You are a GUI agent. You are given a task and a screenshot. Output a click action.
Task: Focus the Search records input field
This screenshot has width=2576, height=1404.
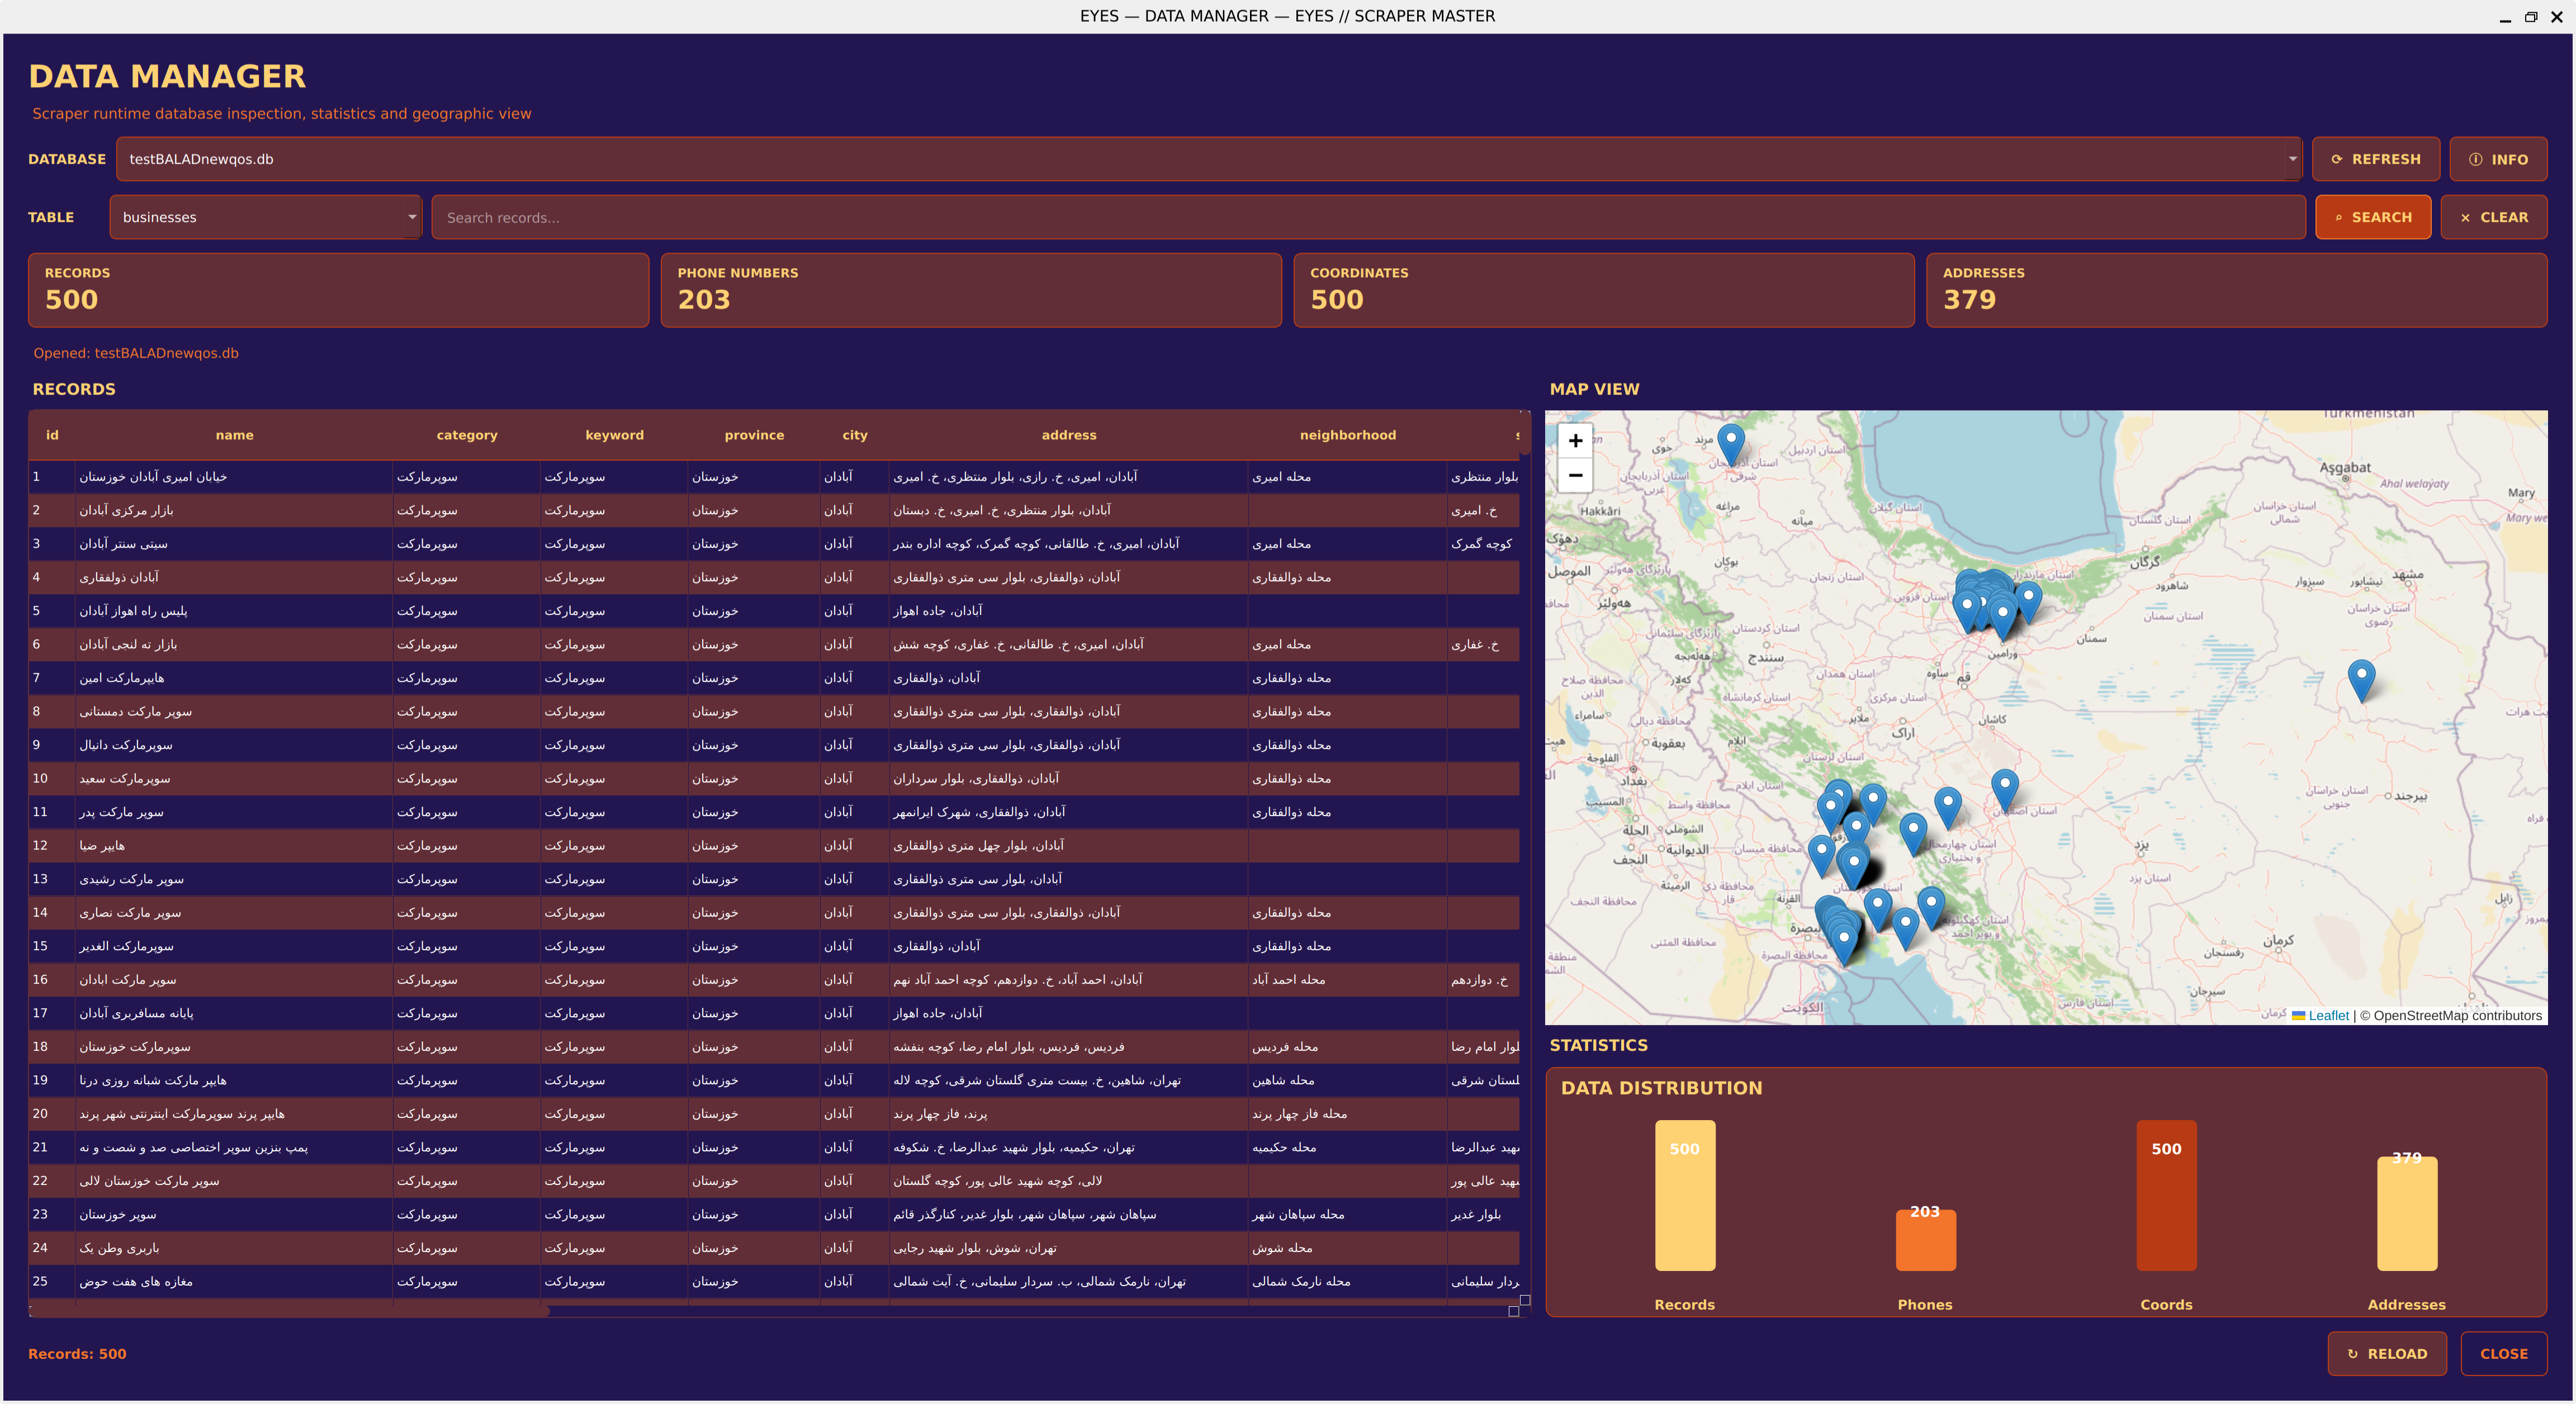coord(1368,217)
